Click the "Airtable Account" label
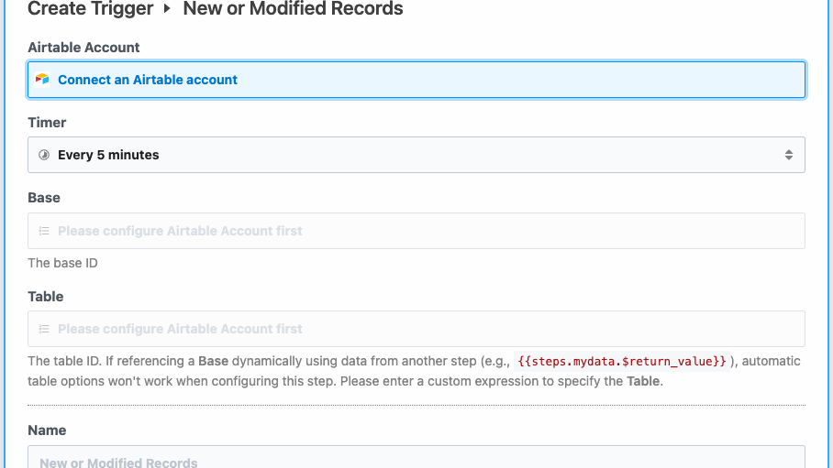833x468 pixels. (83, 48)
